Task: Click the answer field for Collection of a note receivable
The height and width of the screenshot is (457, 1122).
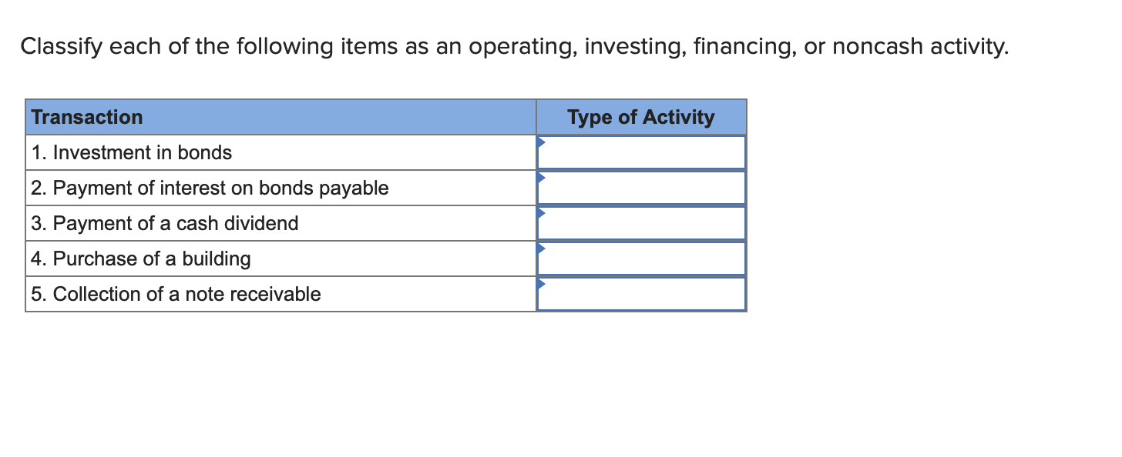Action: point(641,293)
